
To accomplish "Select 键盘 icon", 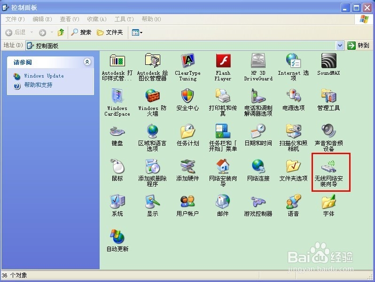I will coord(117,131).
